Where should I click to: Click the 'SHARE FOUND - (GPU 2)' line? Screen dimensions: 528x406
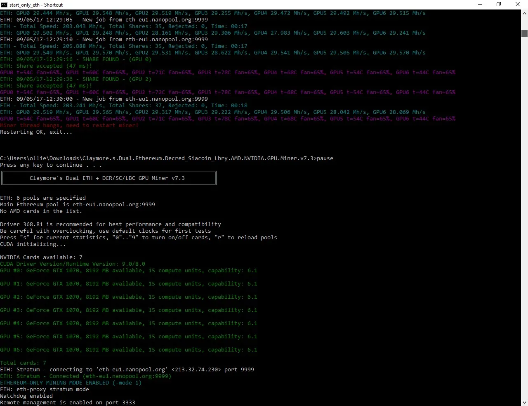76,79
